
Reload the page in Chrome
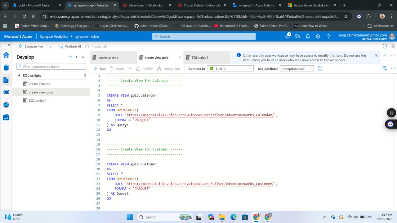tap(24, 16)
